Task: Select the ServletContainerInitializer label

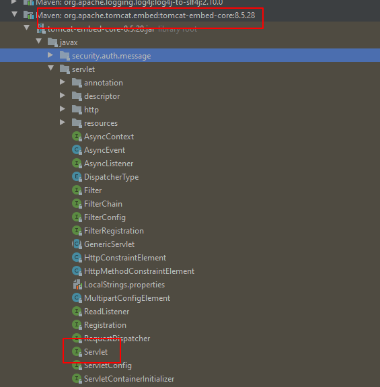Action: pos(129,379)
